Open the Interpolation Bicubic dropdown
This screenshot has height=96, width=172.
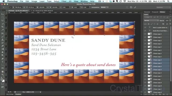105,7
